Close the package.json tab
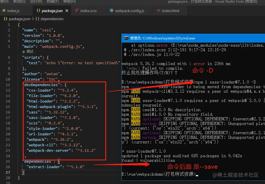The height and width of the screenshot is (184, 265). pos(67,11)
